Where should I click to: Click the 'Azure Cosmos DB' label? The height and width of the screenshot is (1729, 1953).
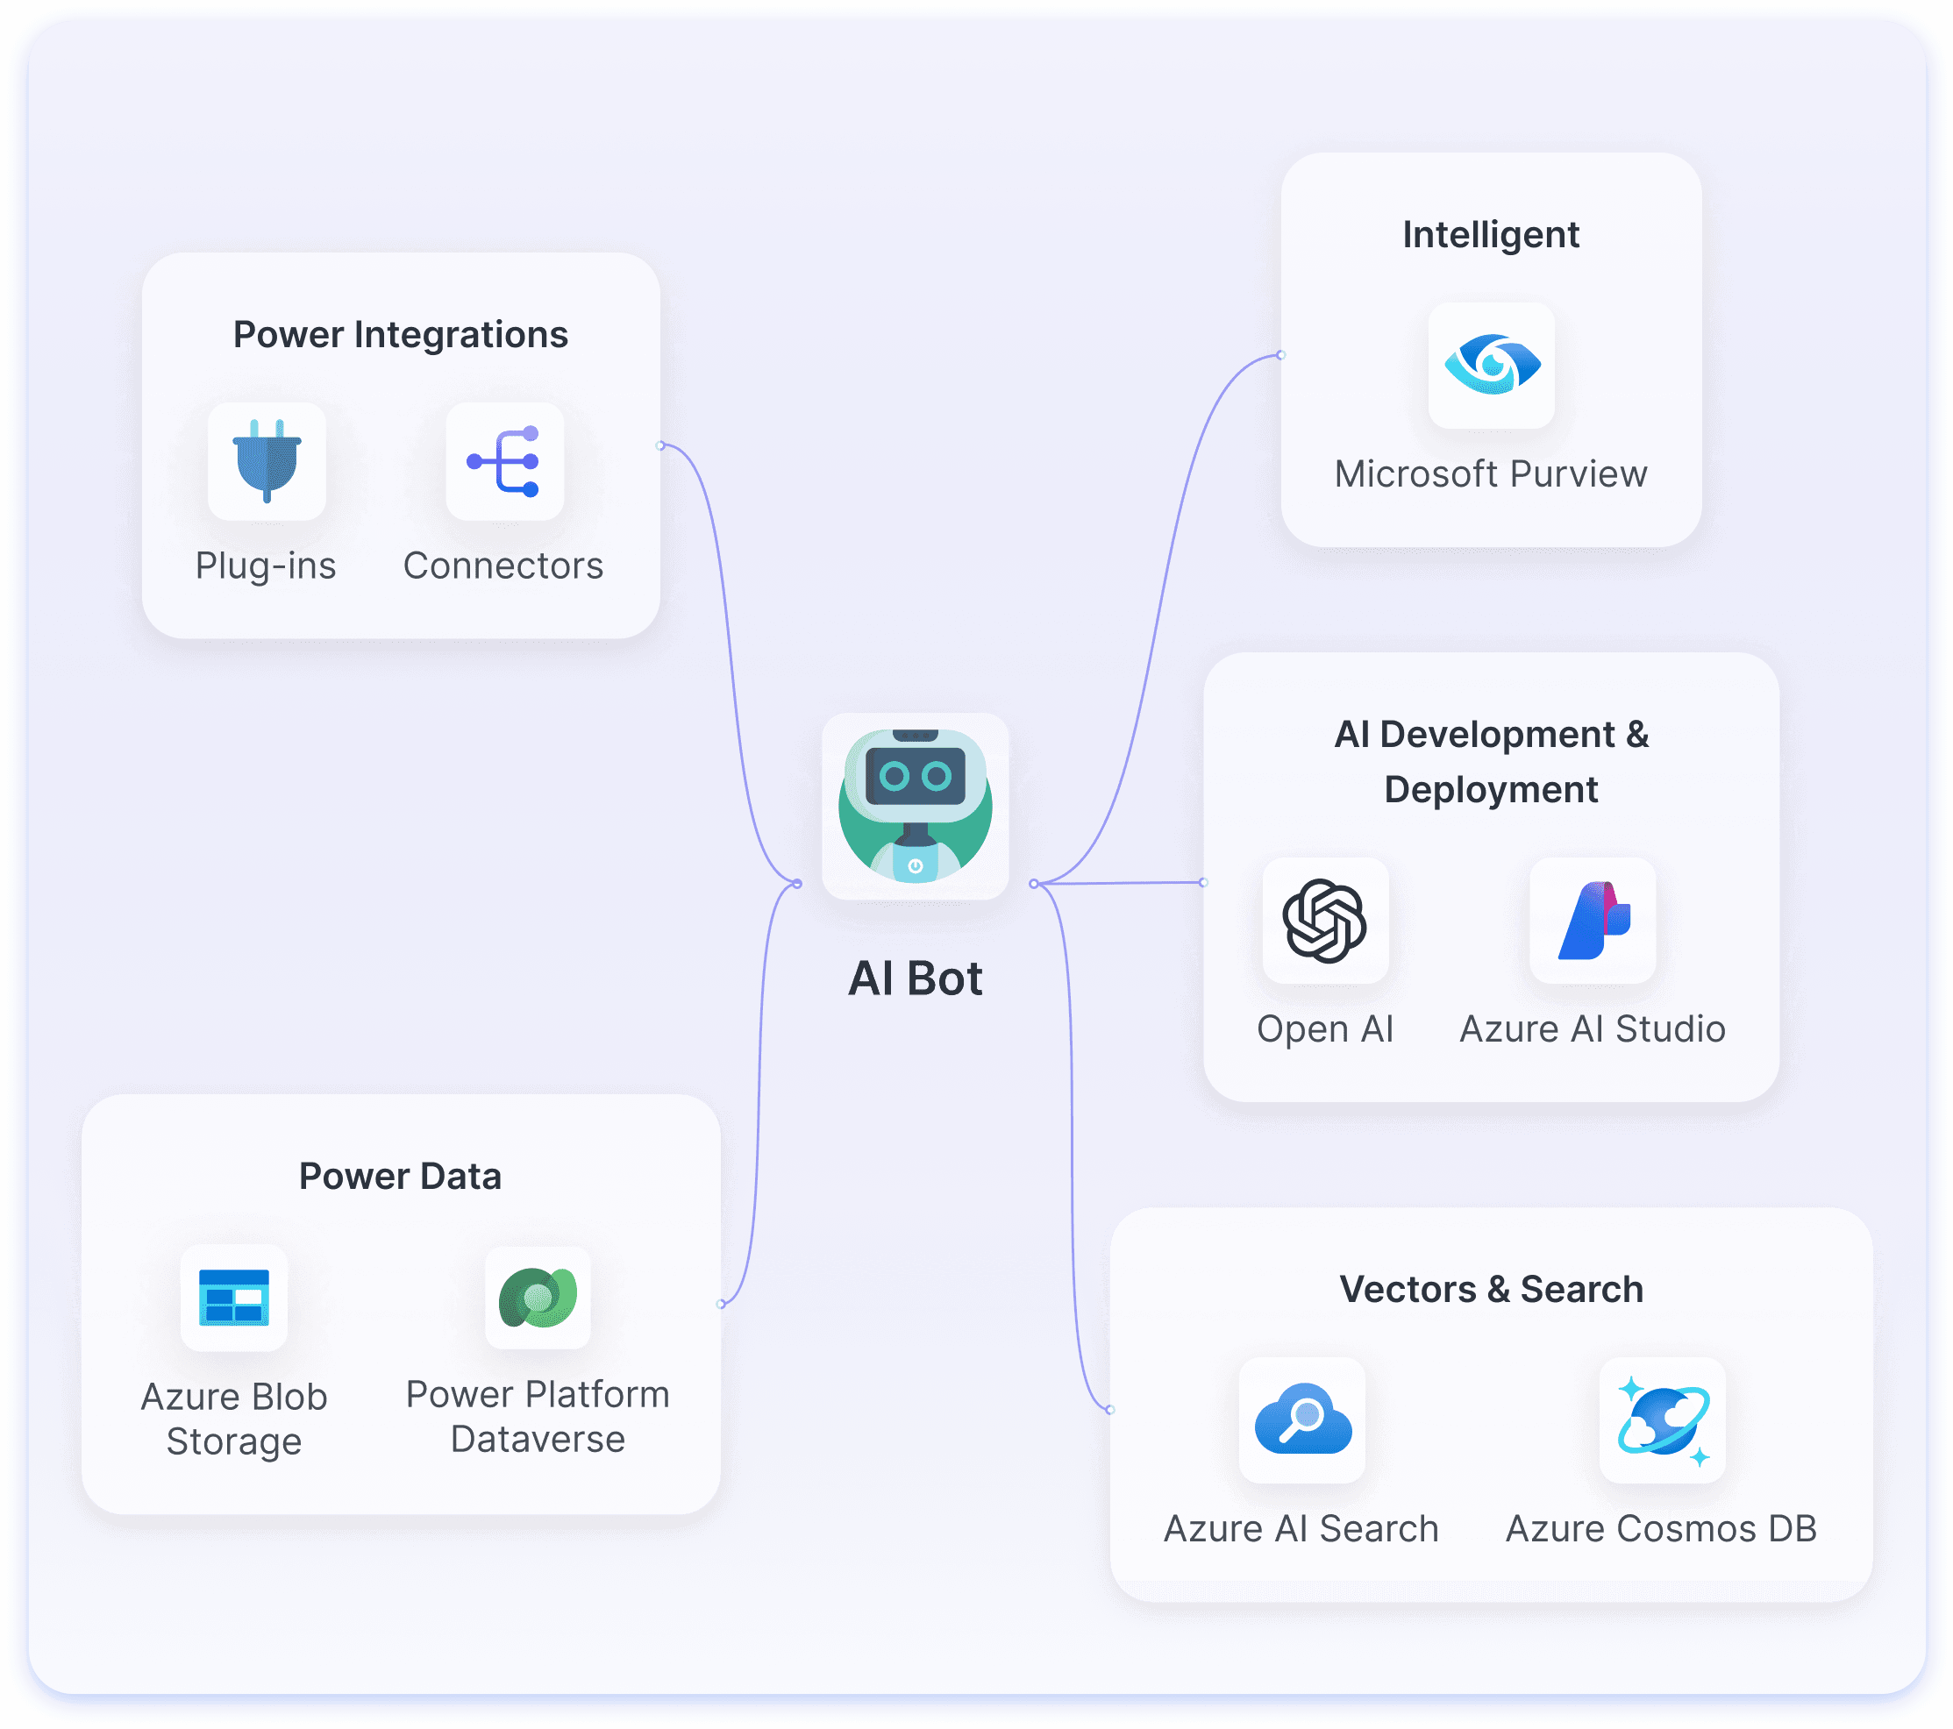(1662, 1529)
